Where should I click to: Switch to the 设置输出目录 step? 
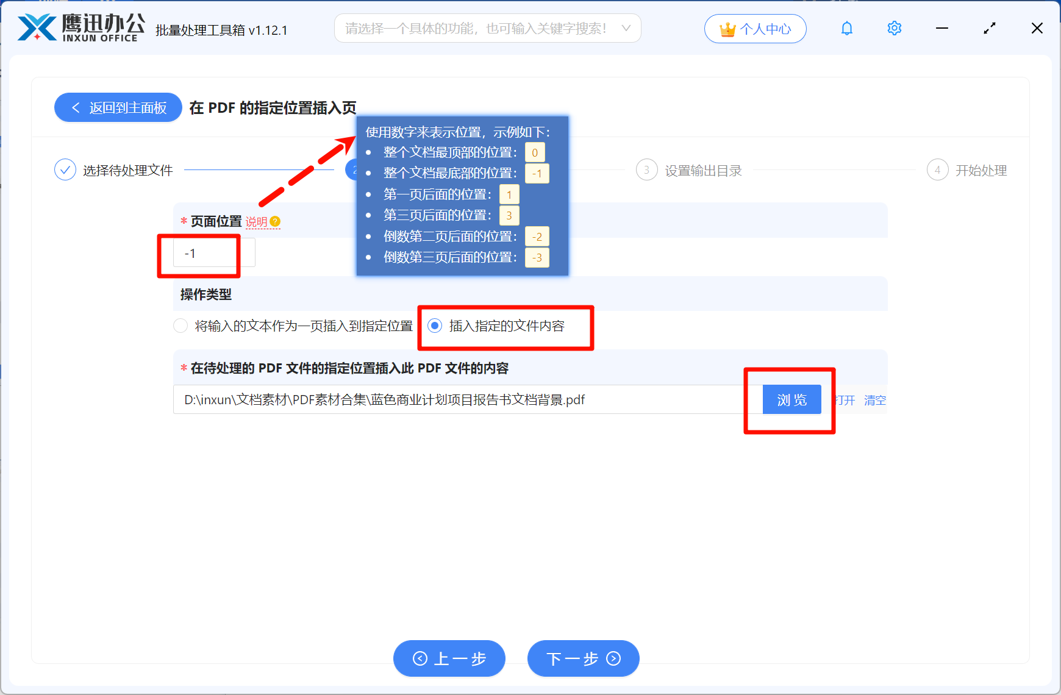702,170
